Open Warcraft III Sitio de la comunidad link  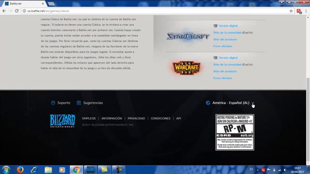[x=227, y=64]
